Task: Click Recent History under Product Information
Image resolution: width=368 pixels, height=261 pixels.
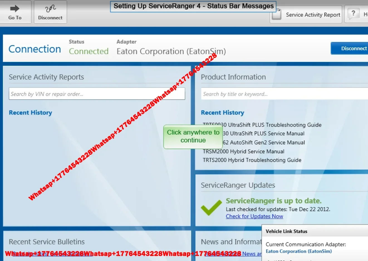Action: (222, 113)
